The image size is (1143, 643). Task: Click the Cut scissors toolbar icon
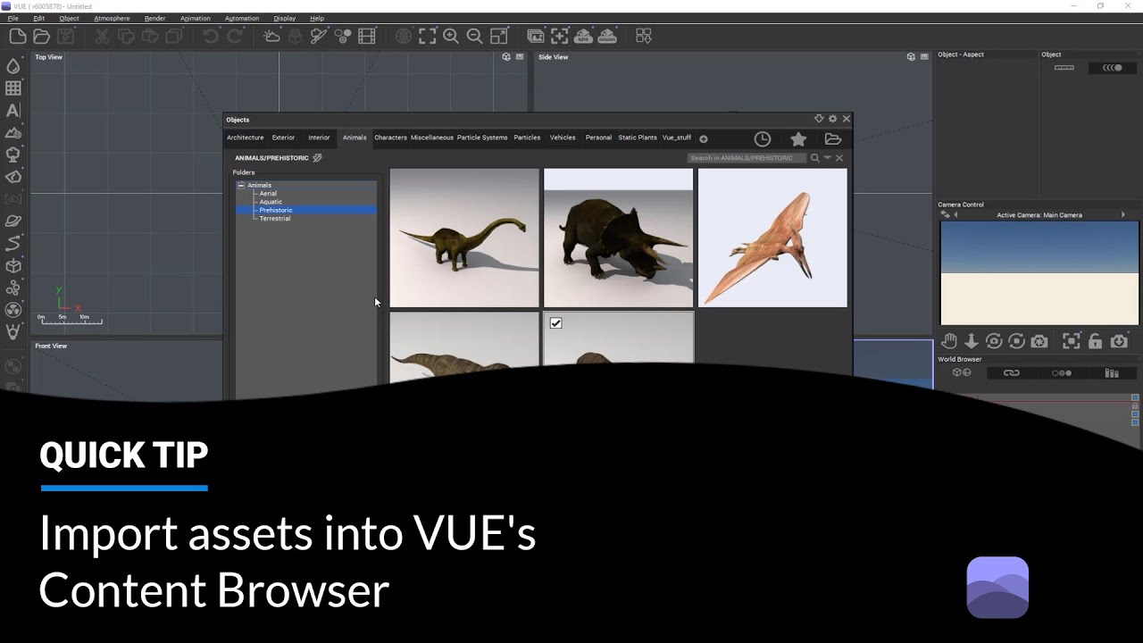coord(102,37)
